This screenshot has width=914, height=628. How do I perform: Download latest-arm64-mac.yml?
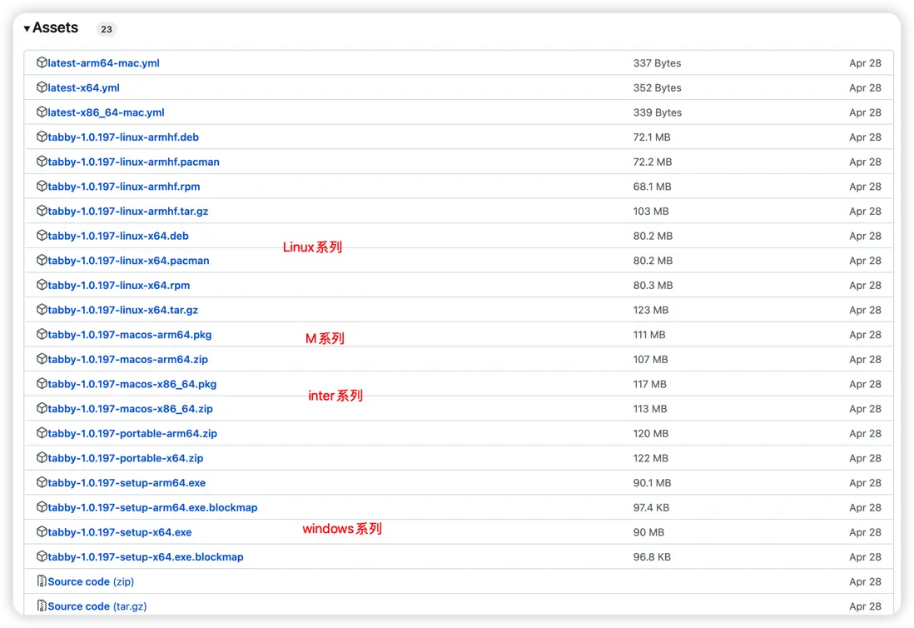(103, 63)
